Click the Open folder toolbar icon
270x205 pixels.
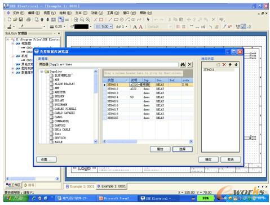tap(15, 20)
